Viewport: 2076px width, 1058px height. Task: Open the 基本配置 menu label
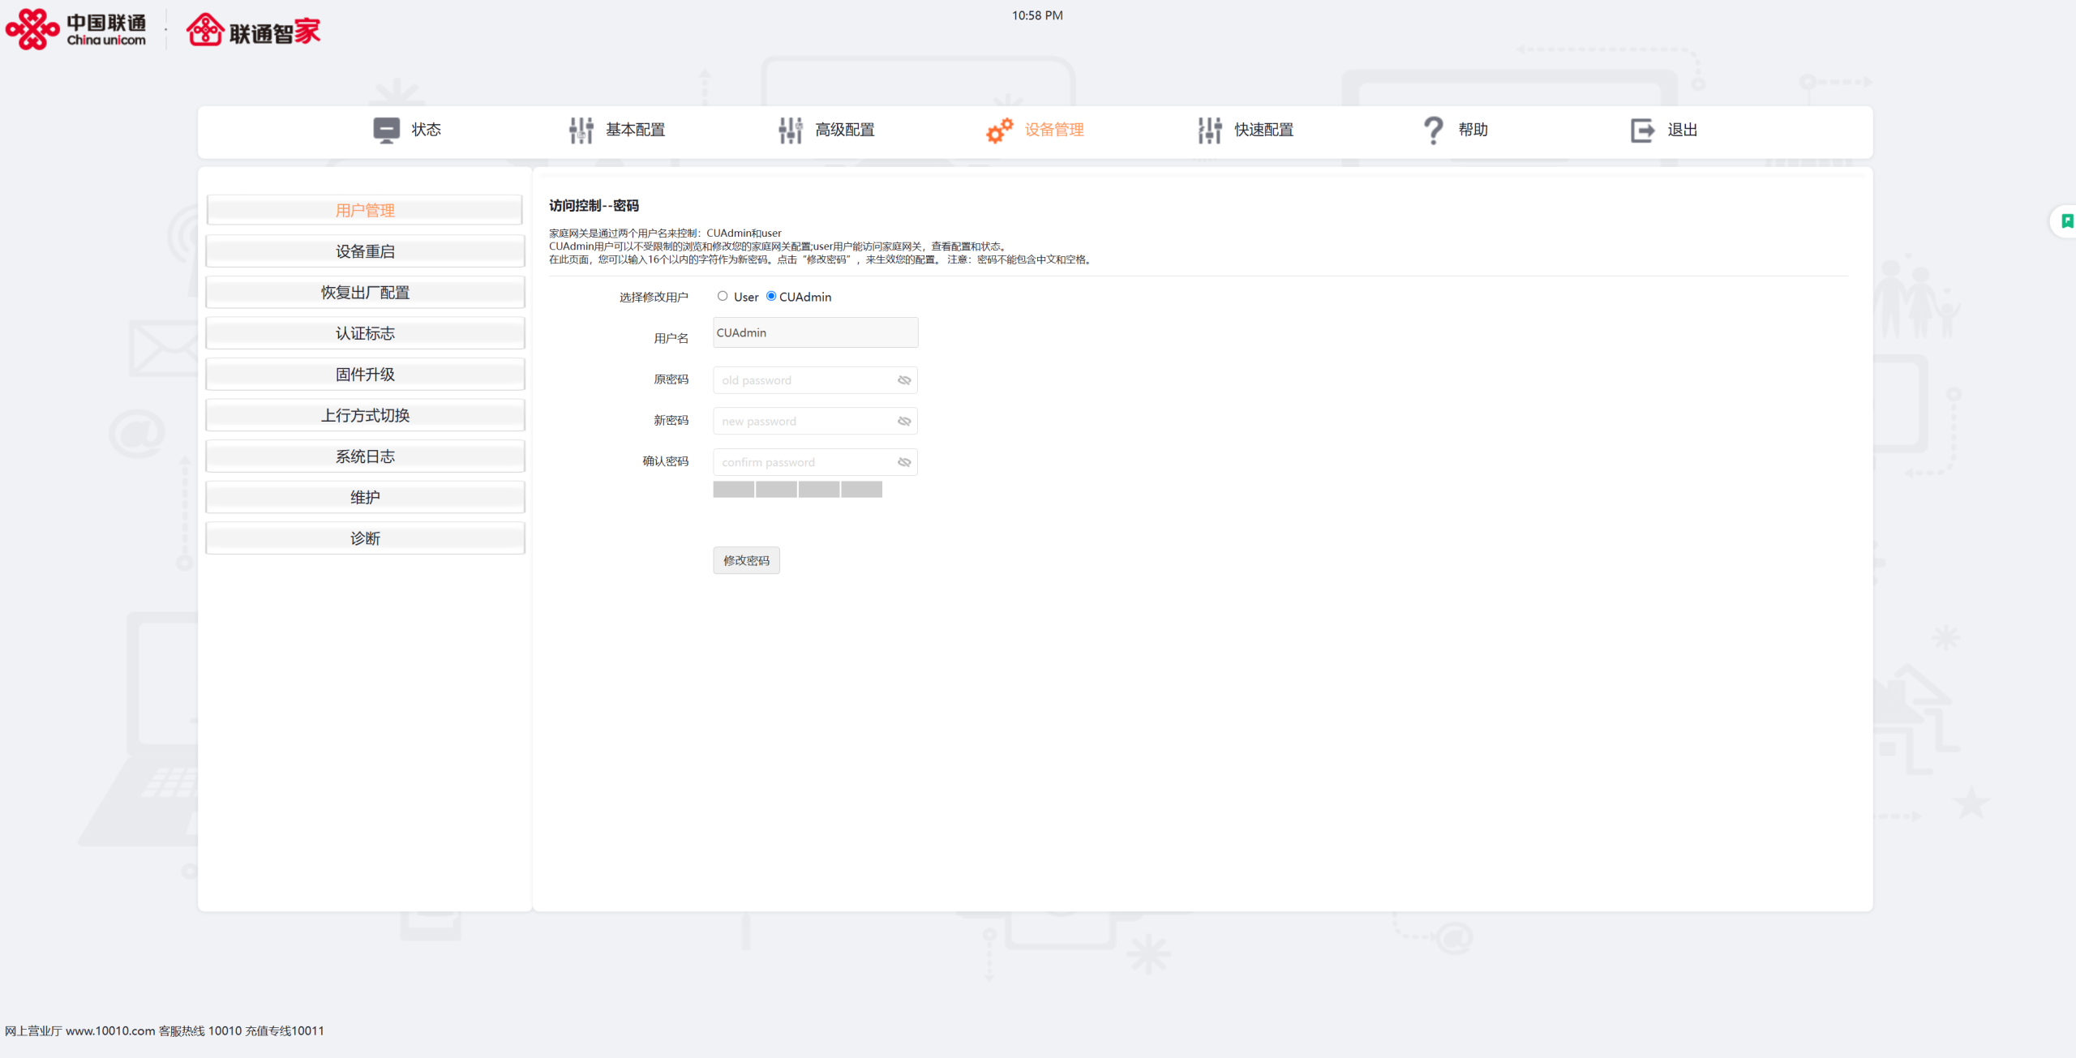coord(636,130)
